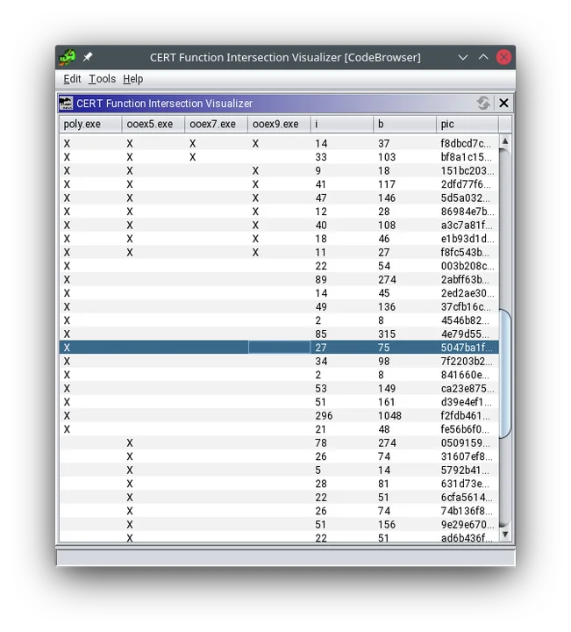Click ooex9.exe X in the f8dbcd7c row
This screenshot has width=571, height=632.
pyautogui.click(x=255, y=143)
